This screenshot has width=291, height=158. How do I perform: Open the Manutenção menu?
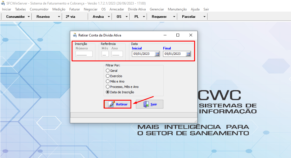click(177, 9)
